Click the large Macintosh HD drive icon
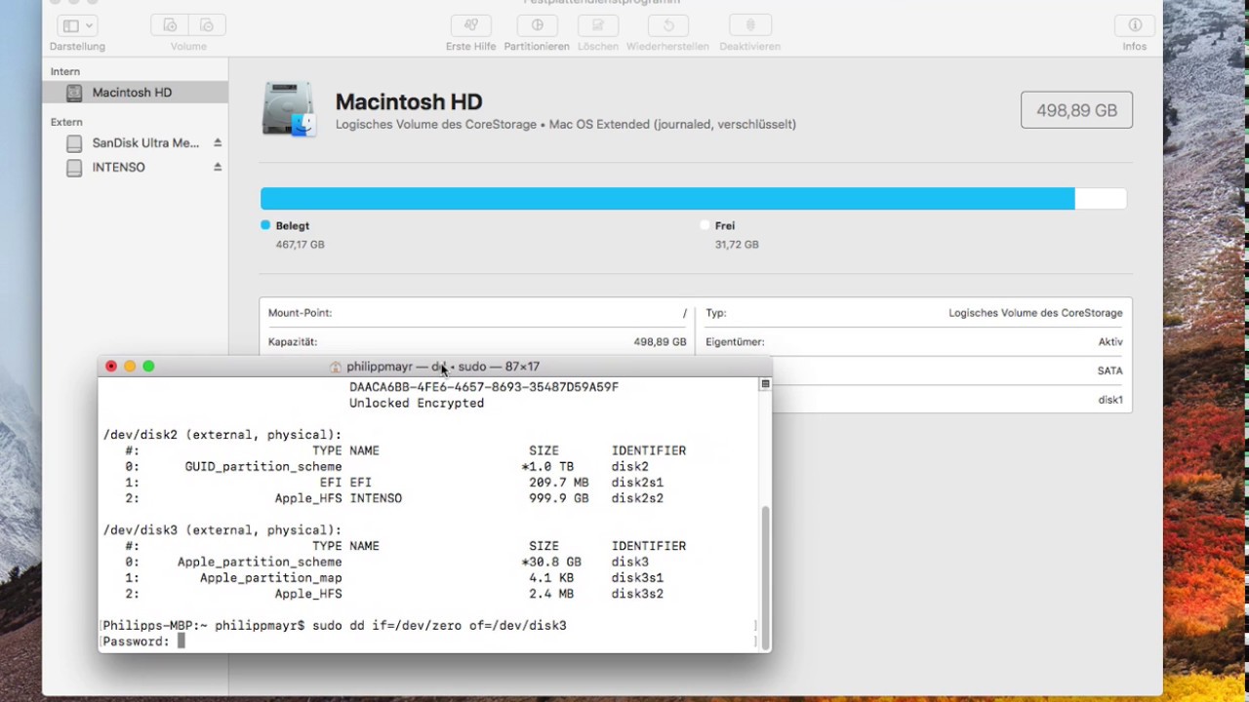1249x702 pixels. [289, 109]
